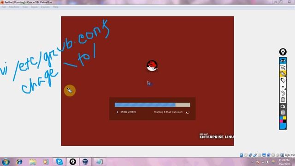The image size is (295, 166).
Task: Open the pen size dot selector
Action: pyautogui.click(x=283, y=87)
